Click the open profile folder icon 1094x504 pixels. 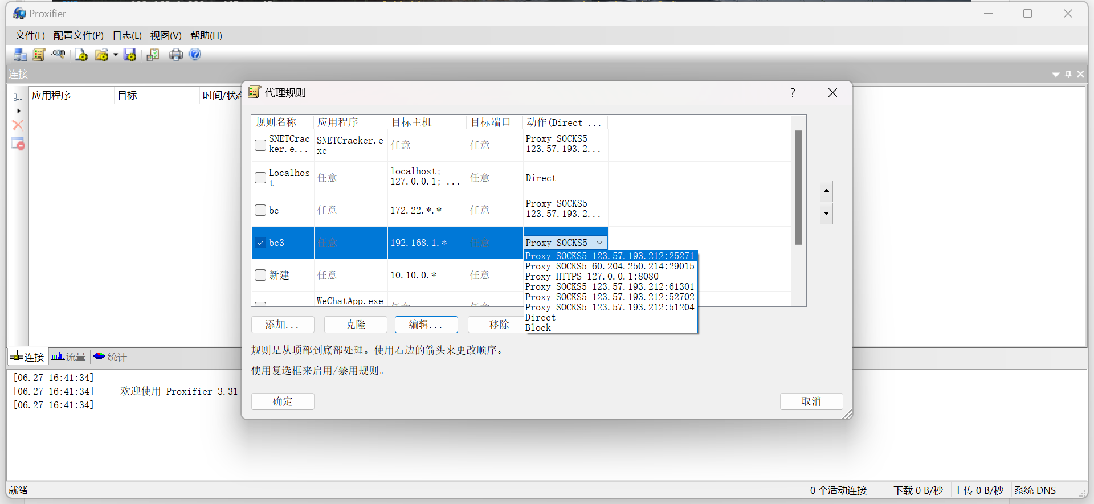[x=101, y=54]
